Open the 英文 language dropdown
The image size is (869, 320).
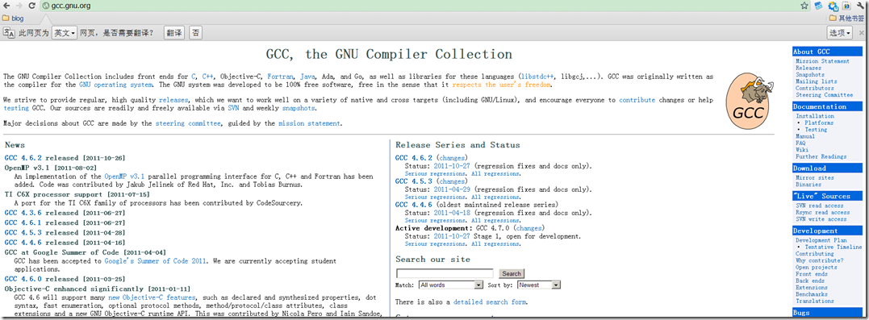[65, 33]
